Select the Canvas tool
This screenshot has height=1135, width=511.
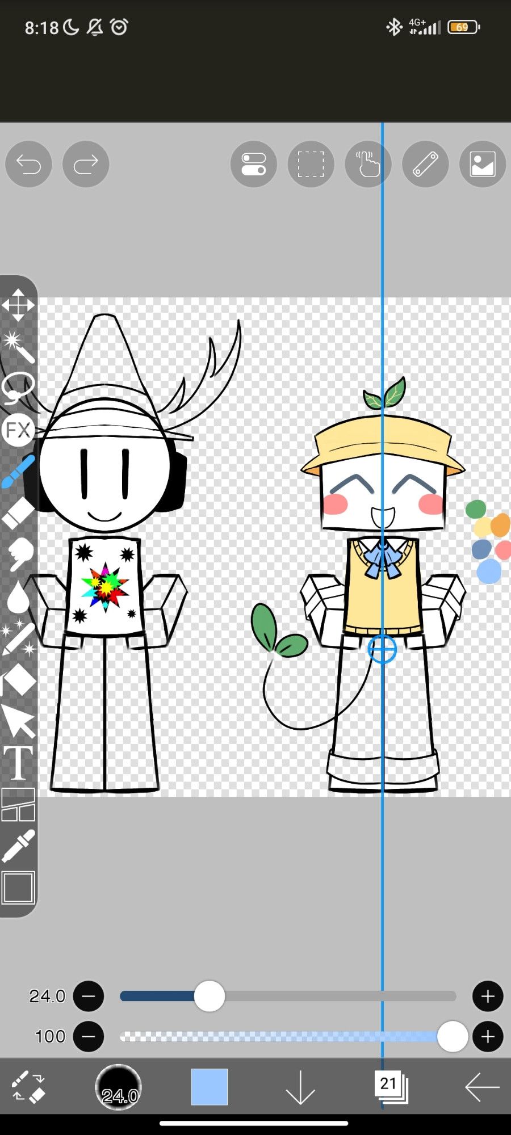18,888
